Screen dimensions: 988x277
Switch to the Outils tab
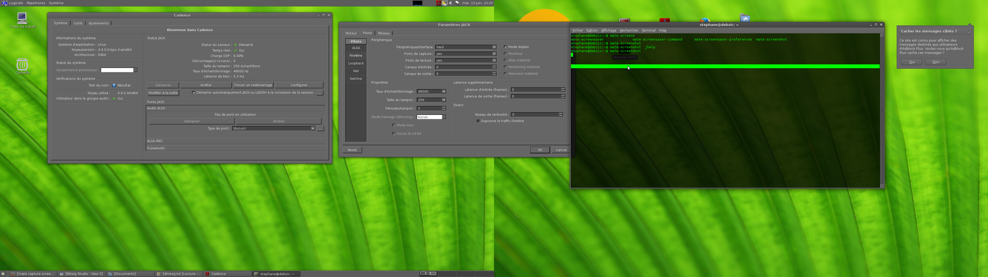point(78,23)
